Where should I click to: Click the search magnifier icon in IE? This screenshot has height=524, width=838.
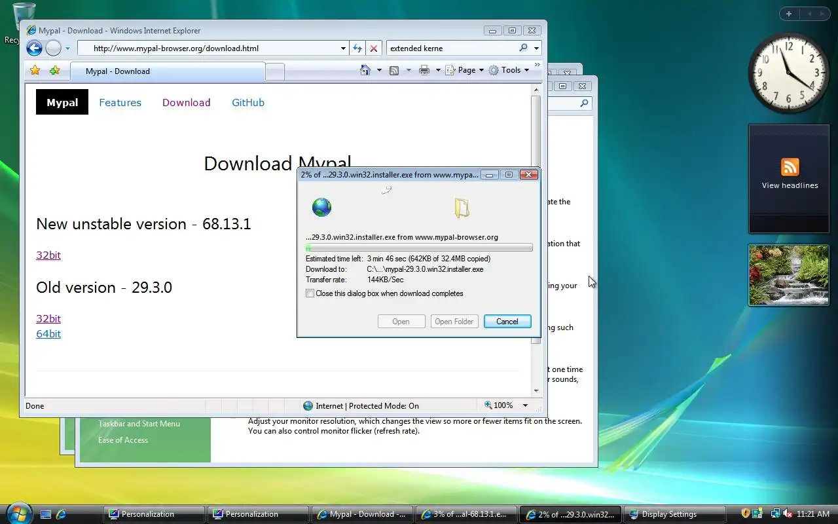[523, 48]
